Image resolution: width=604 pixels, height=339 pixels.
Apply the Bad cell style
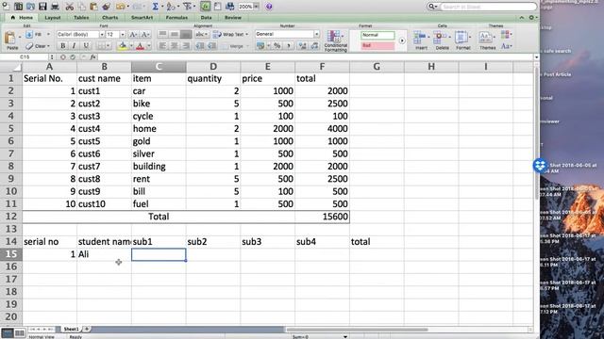click(x=377, y=46)
